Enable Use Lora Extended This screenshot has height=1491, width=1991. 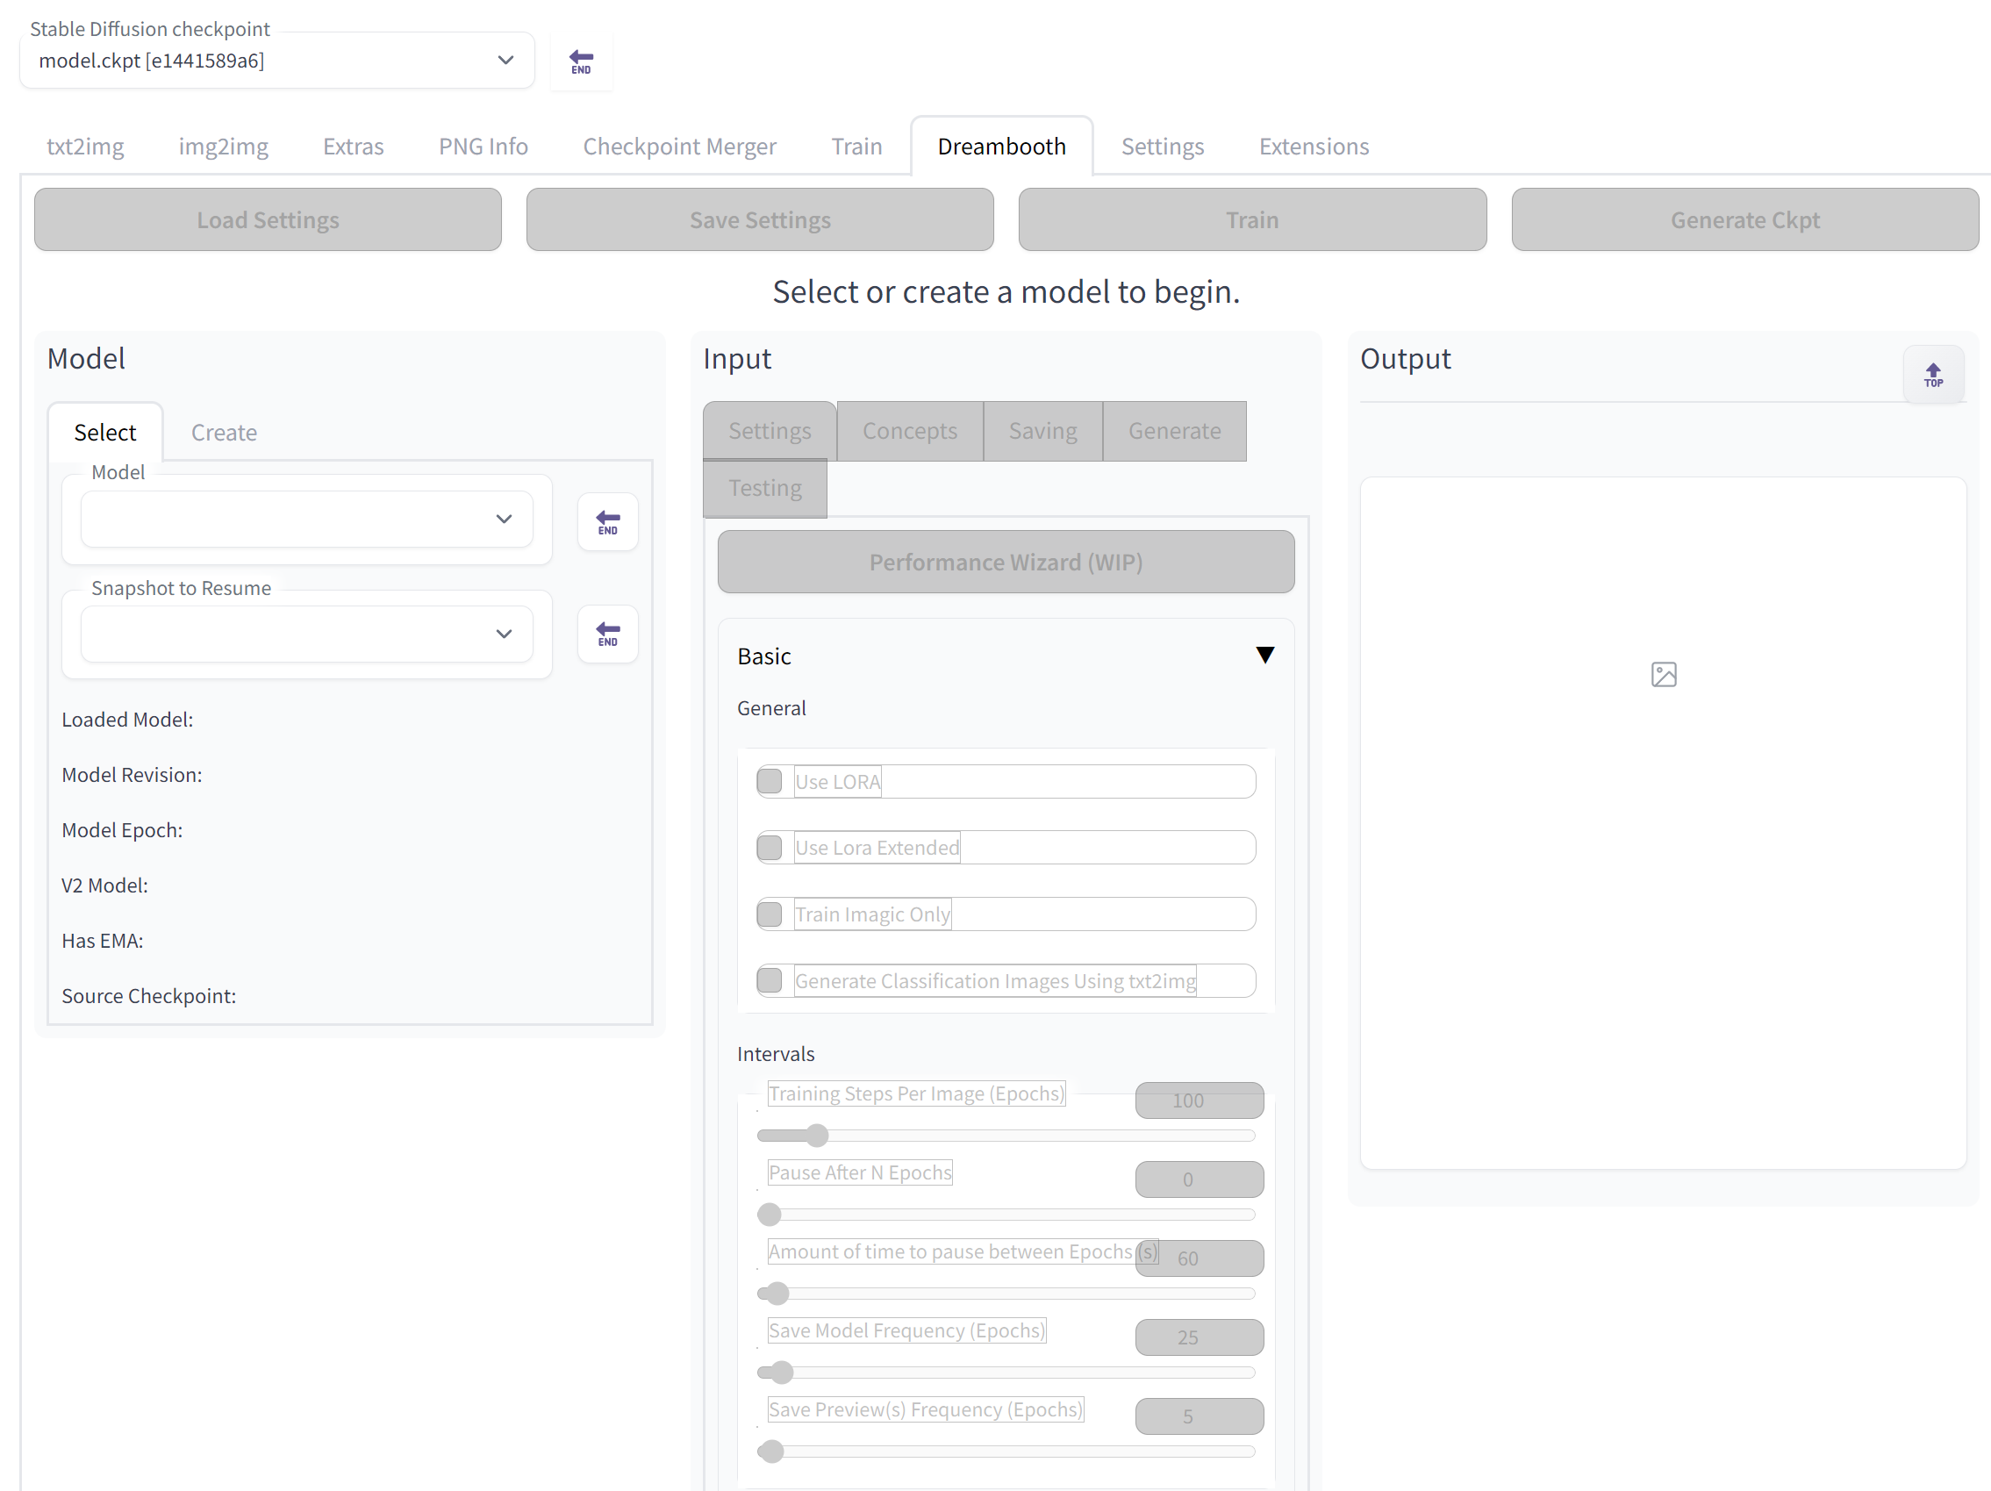pos(770,847)
